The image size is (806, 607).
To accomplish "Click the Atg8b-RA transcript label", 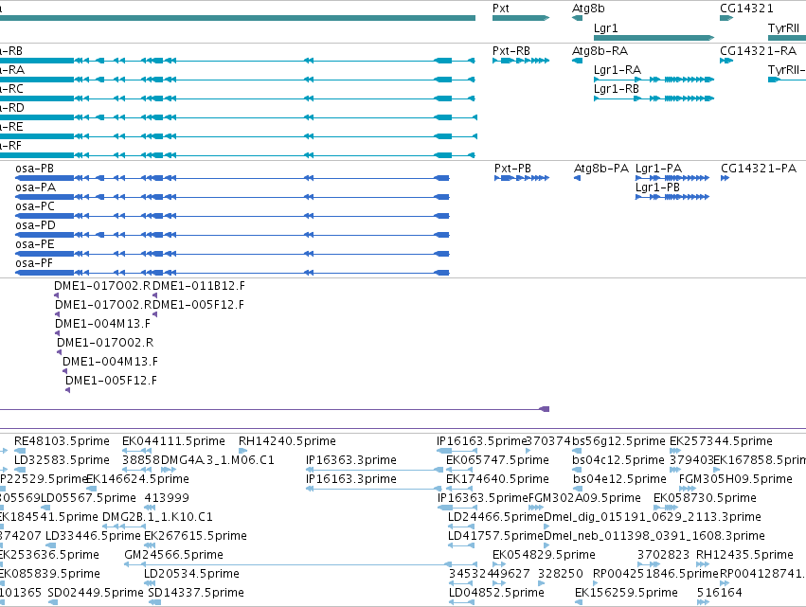I will point(600,51).
